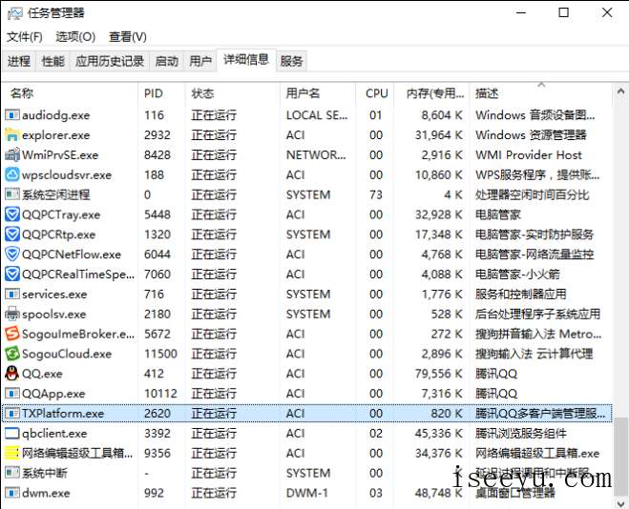The width and height of the screenshot is (629, 509).
Task: Click the QQPCNetFlow.exe shield icon
Action: (x=12, y=254)
